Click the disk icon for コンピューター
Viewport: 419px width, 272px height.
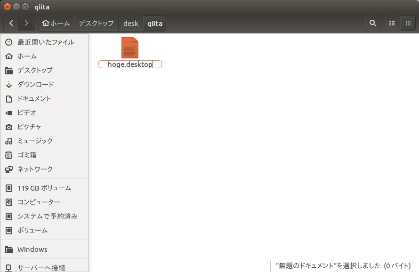(x=9, y=202)
